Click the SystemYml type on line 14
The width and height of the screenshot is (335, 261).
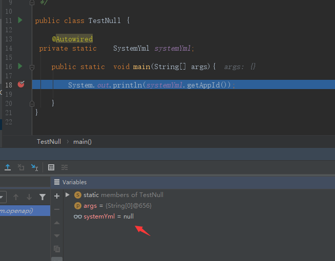[131, 48]
